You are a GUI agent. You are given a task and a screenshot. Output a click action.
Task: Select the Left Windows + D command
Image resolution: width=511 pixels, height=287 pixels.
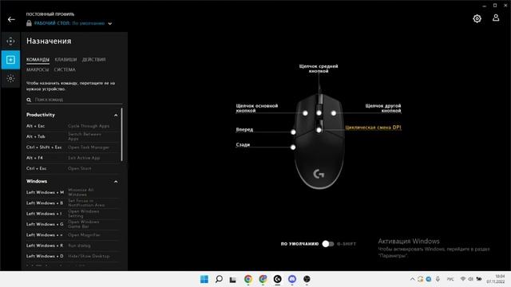click(x=73, y=256)
